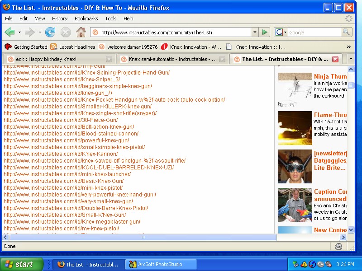Click the green Go arrow beside address bar
The height and width of the screenshot is (271, 362).
click(265, 32)
